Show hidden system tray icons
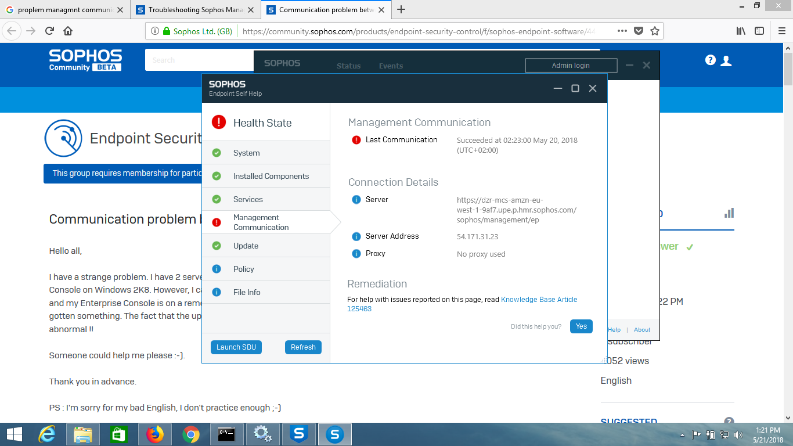Image resolution: width=793 pixels, height=446 pixels. [682, 435]
